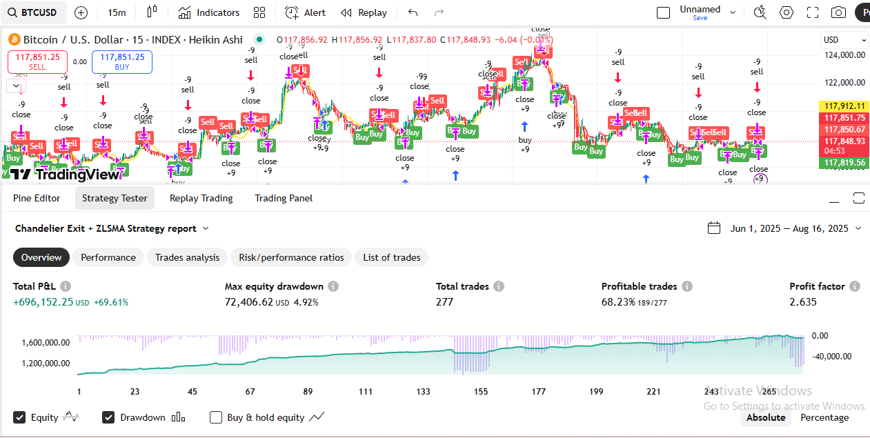Screen dimensions: 870x438
Task: Select the Strategy Tester tab
Action: tap(115, 198)
